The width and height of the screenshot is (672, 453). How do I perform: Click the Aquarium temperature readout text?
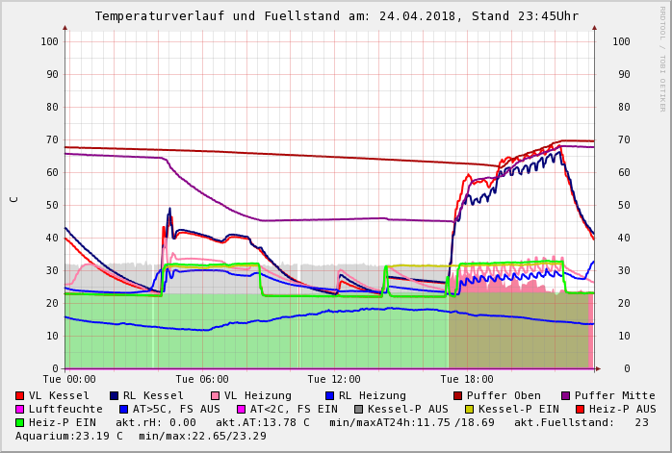69,436
